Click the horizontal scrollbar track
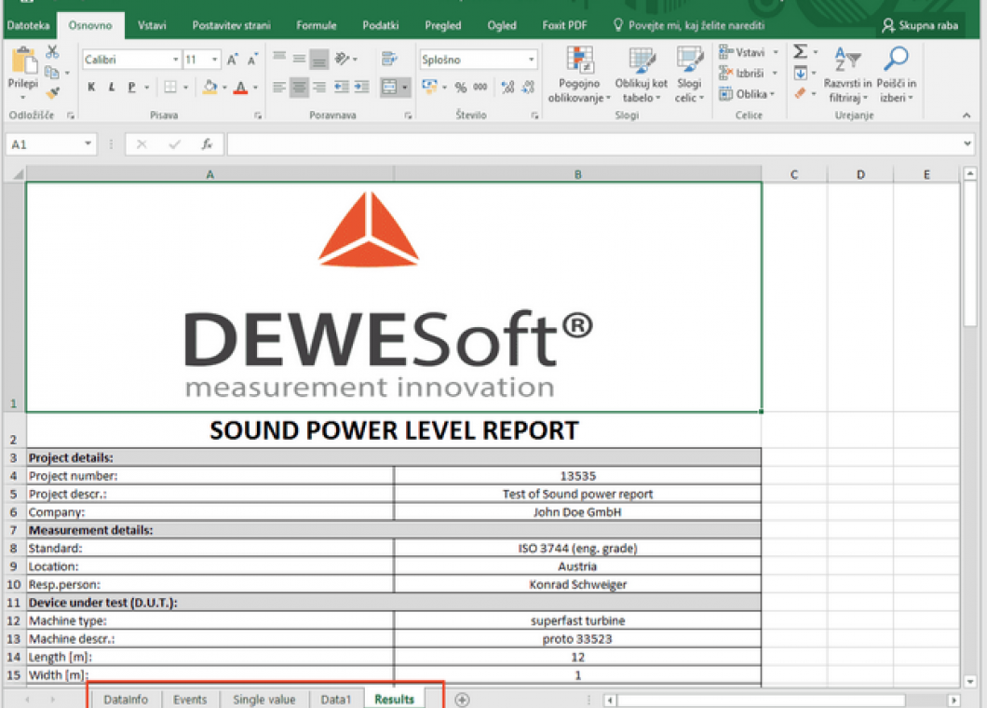Screen dimensions: 987x708 (780, 700)
